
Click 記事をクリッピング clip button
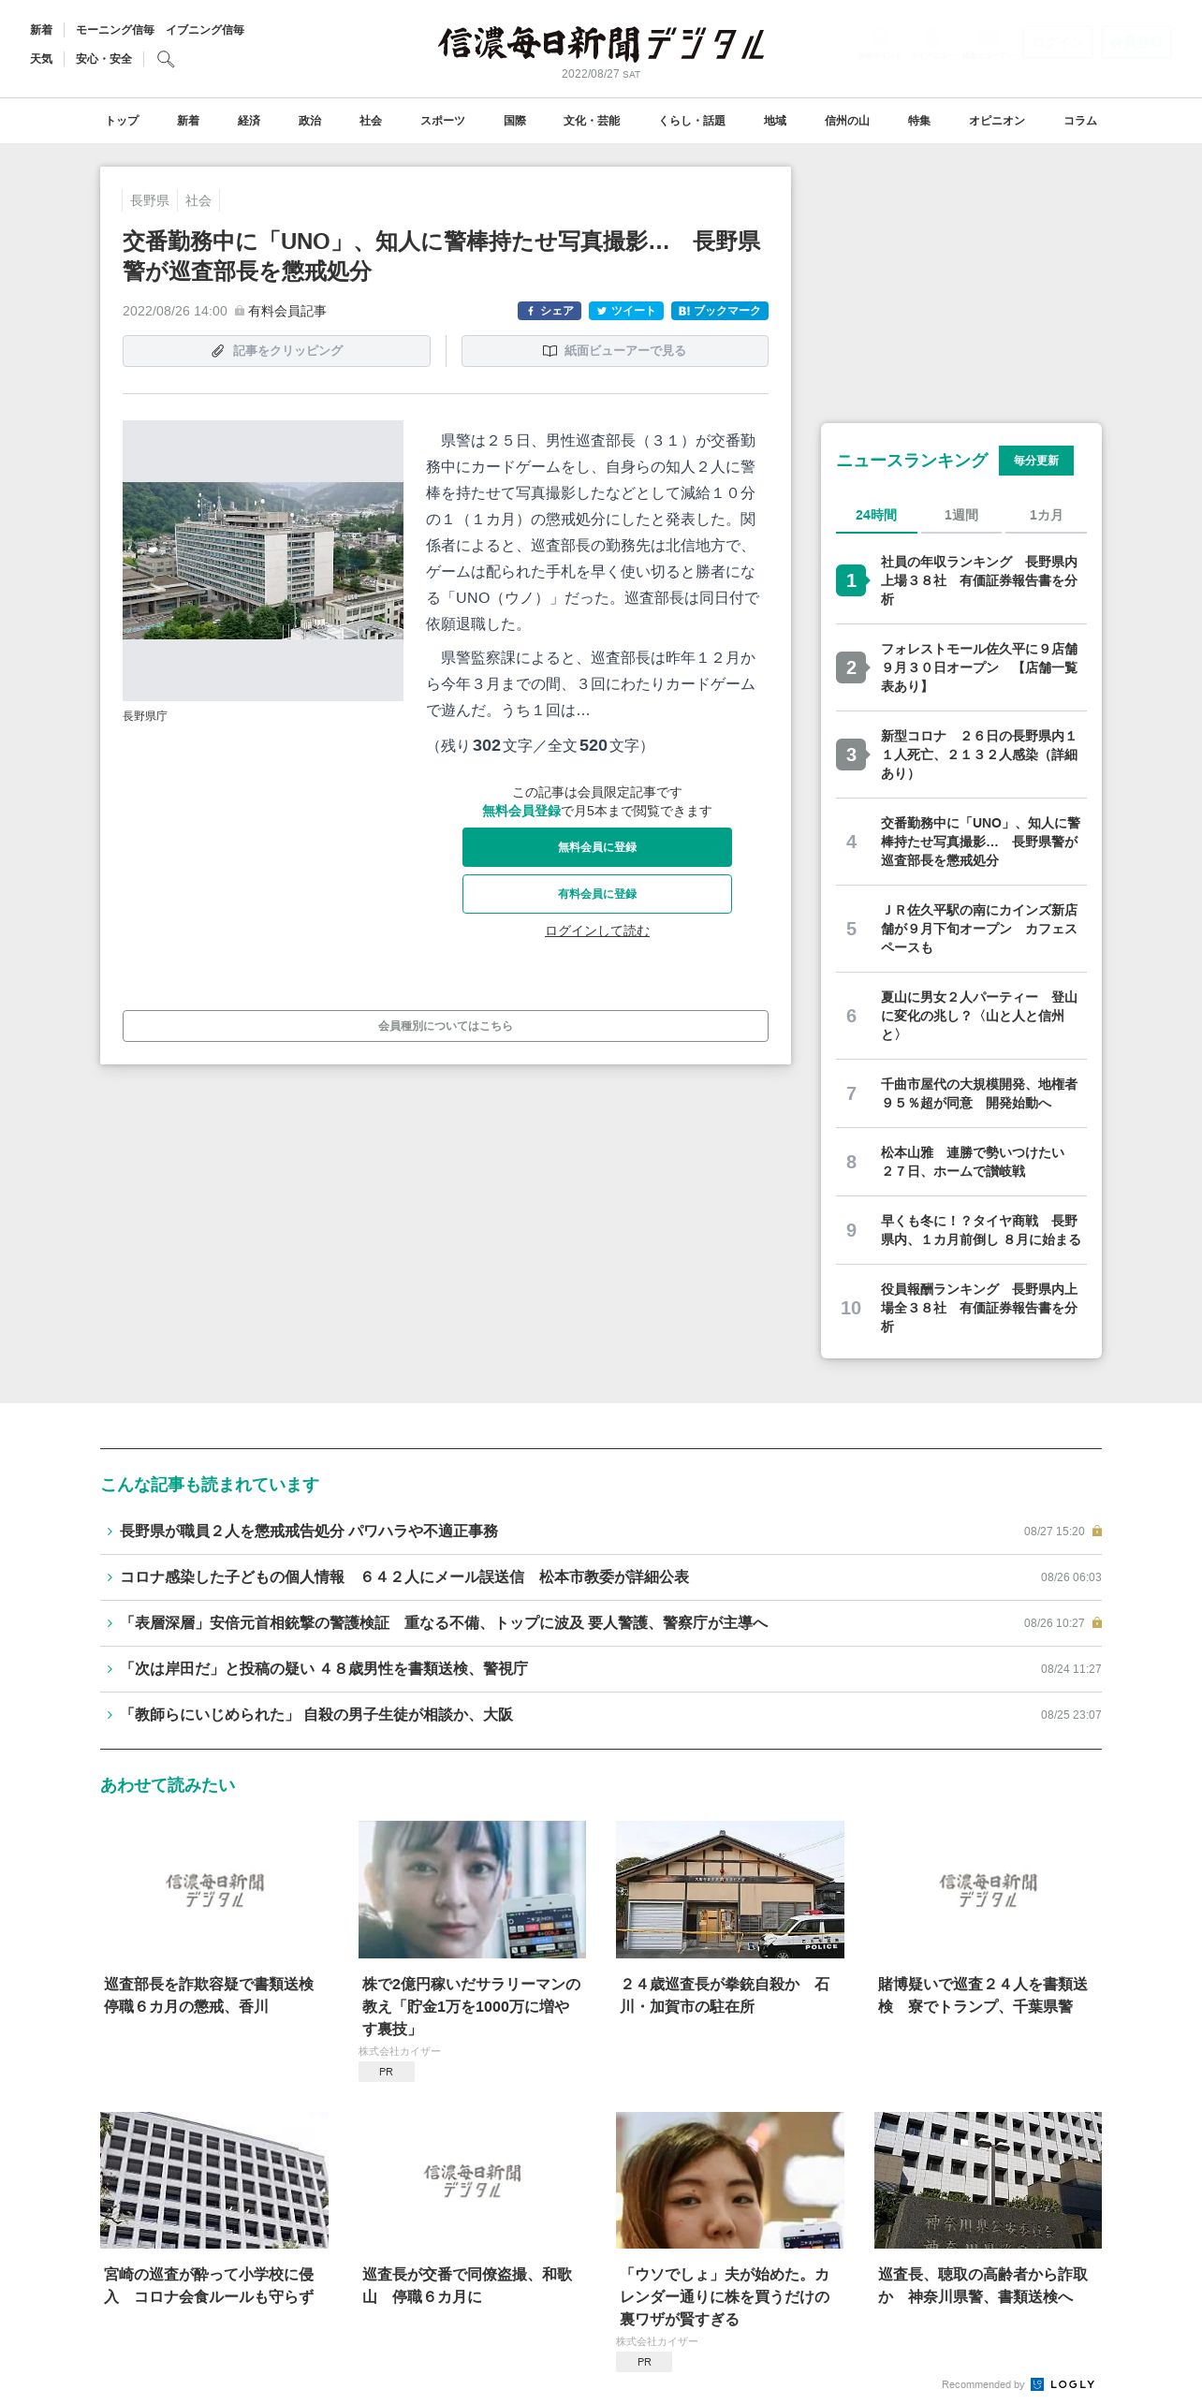point(276,351)
